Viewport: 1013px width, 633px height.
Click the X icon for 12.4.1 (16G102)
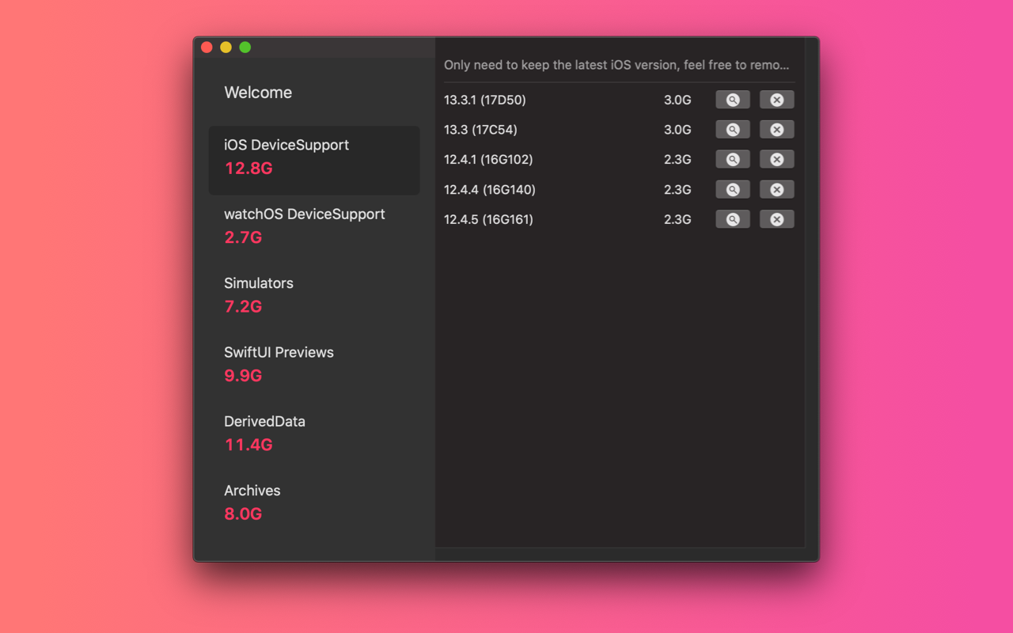click(x=776, y=159)
